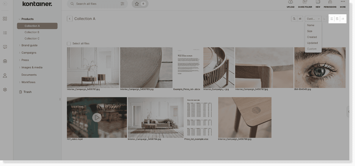Switch to grid view
This screenshot has width=355, height=166.
[x=332, y=19]
